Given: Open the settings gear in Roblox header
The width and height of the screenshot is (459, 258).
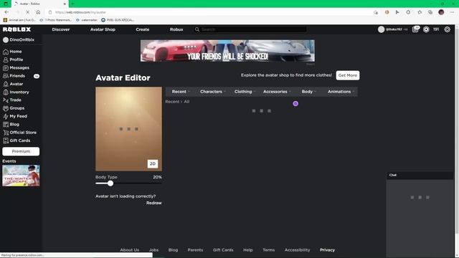Looking at the screenshot, I should pyautogui.click(x=447, y=29).
